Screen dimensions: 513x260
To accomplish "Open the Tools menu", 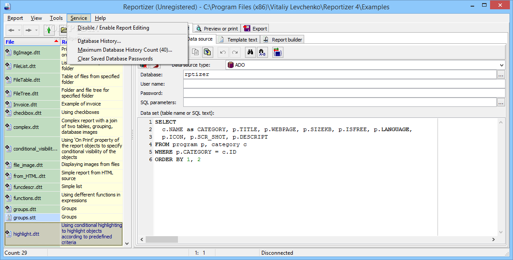I will coord(56,18).
